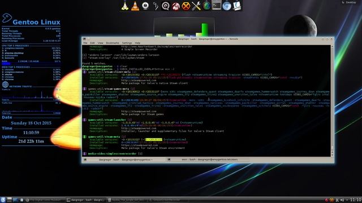Screen dimensions: 362x203
Task: Open the Konsole File menu
Action: point(85,43)
